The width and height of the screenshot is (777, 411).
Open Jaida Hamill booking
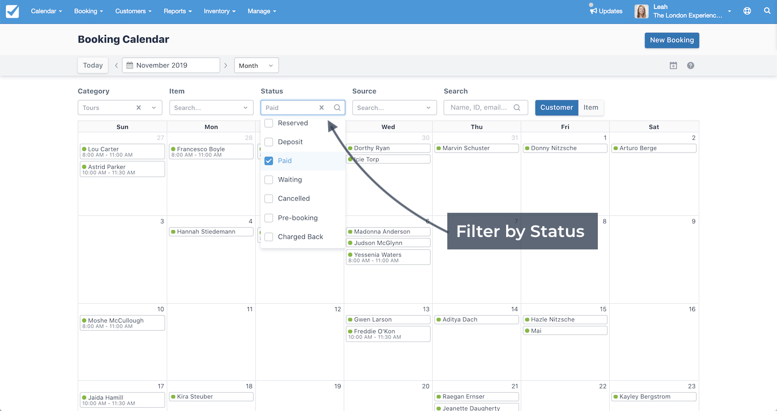tap(122, 400)
